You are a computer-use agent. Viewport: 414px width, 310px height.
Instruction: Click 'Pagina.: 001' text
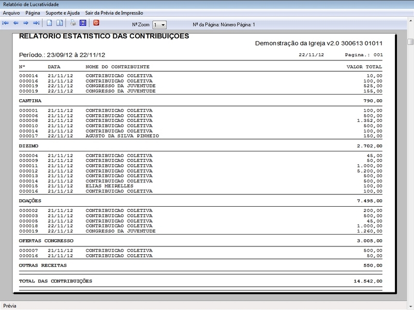tap(364, 55)
